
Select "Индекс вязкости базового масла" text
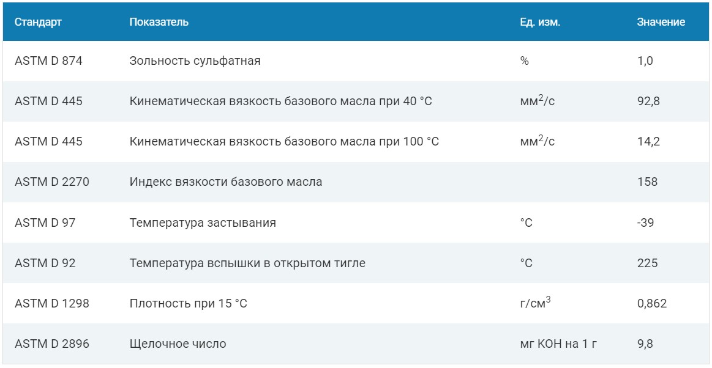(225, 182)
